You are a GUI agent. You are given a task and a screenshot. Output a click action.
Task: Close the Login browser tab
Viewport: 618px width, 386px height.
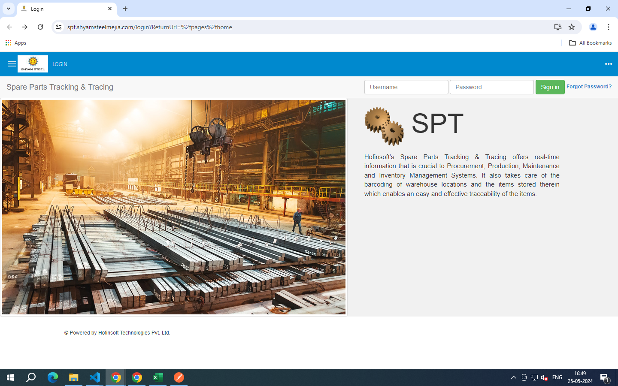tap(110, 9)
